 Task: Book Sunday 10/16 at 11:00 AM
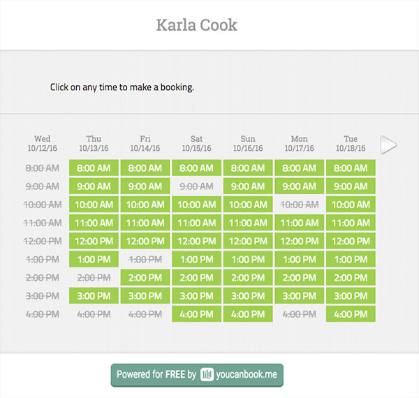click(248, 223)
